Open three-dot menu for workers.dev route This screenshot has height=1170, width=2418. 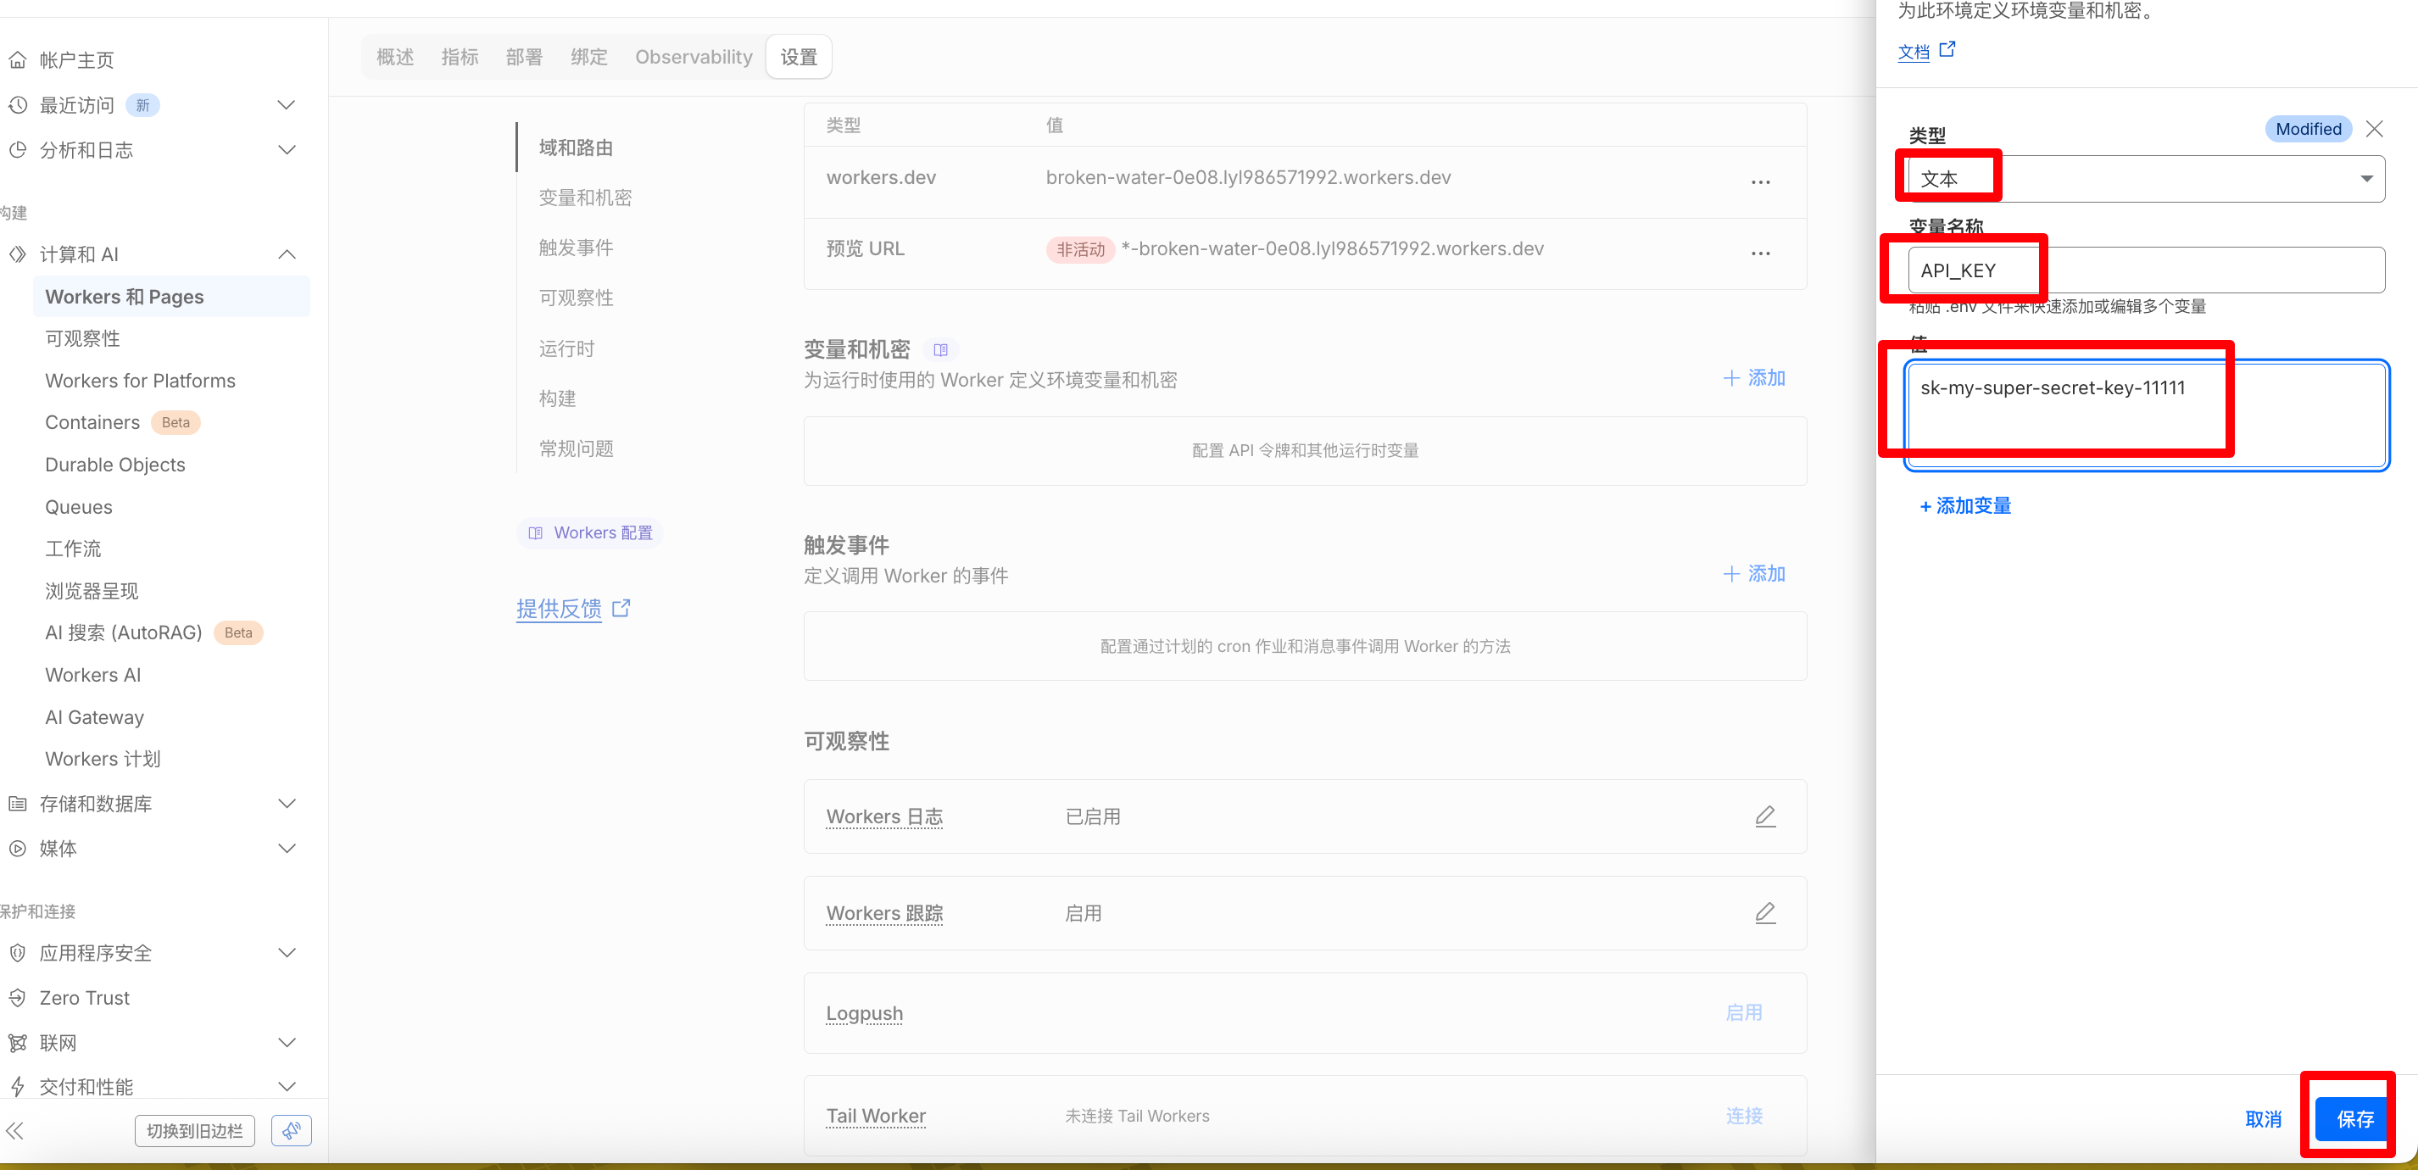click(x=1760, y=182)
